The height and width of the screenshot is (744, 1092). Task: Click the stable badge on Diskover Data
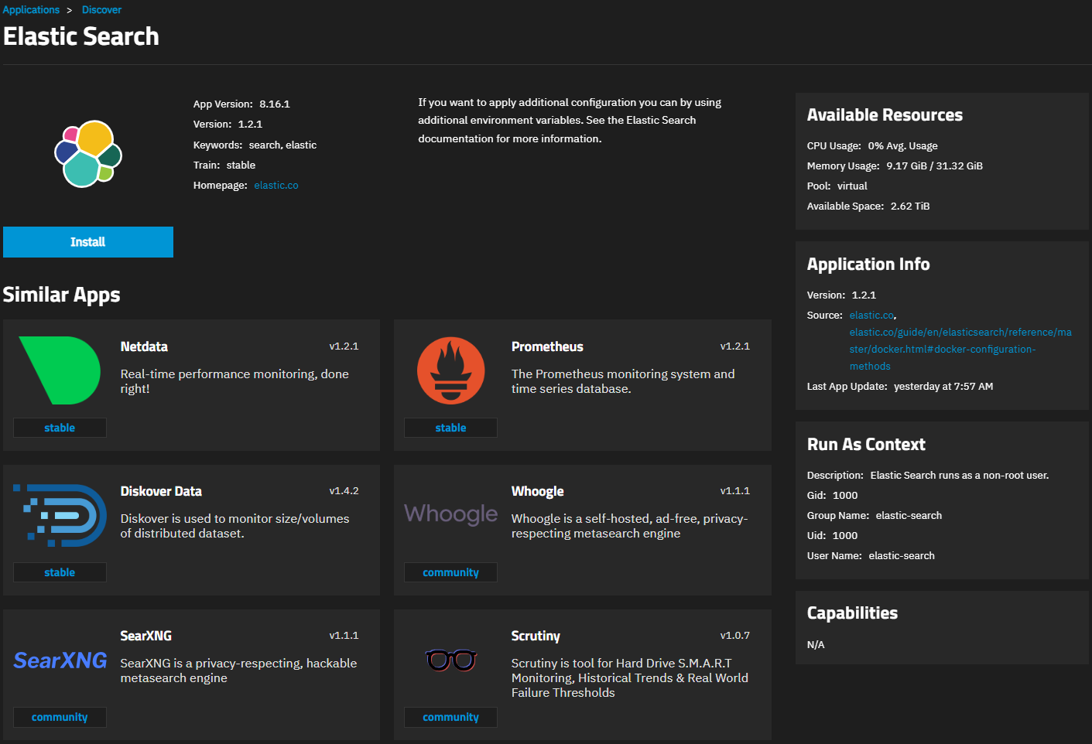point(60,572)
